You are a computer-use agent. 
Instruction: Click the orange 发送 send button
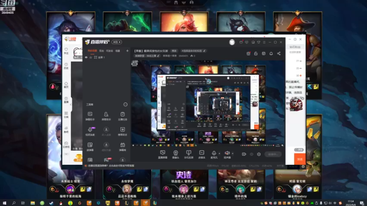pyautogui.click(x=300, y=159)
